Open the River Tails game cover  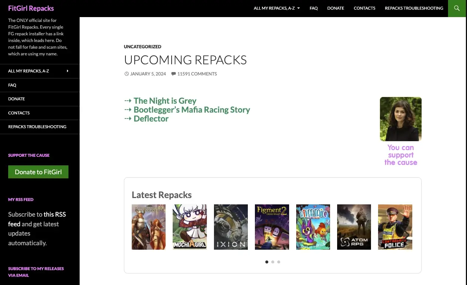(313, 227)
